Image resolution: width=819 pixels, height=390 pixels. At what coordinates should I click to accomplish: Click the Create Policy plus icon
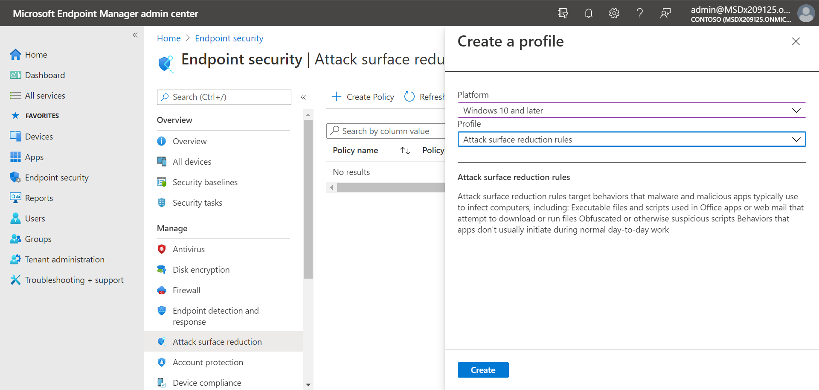[337, 97]
